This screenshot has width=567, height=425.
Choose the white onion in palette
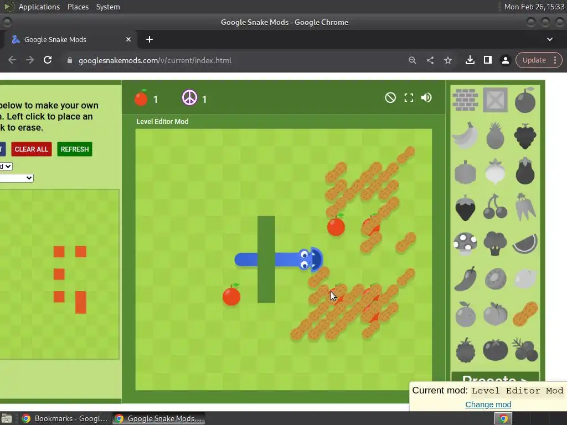[495, 172]
